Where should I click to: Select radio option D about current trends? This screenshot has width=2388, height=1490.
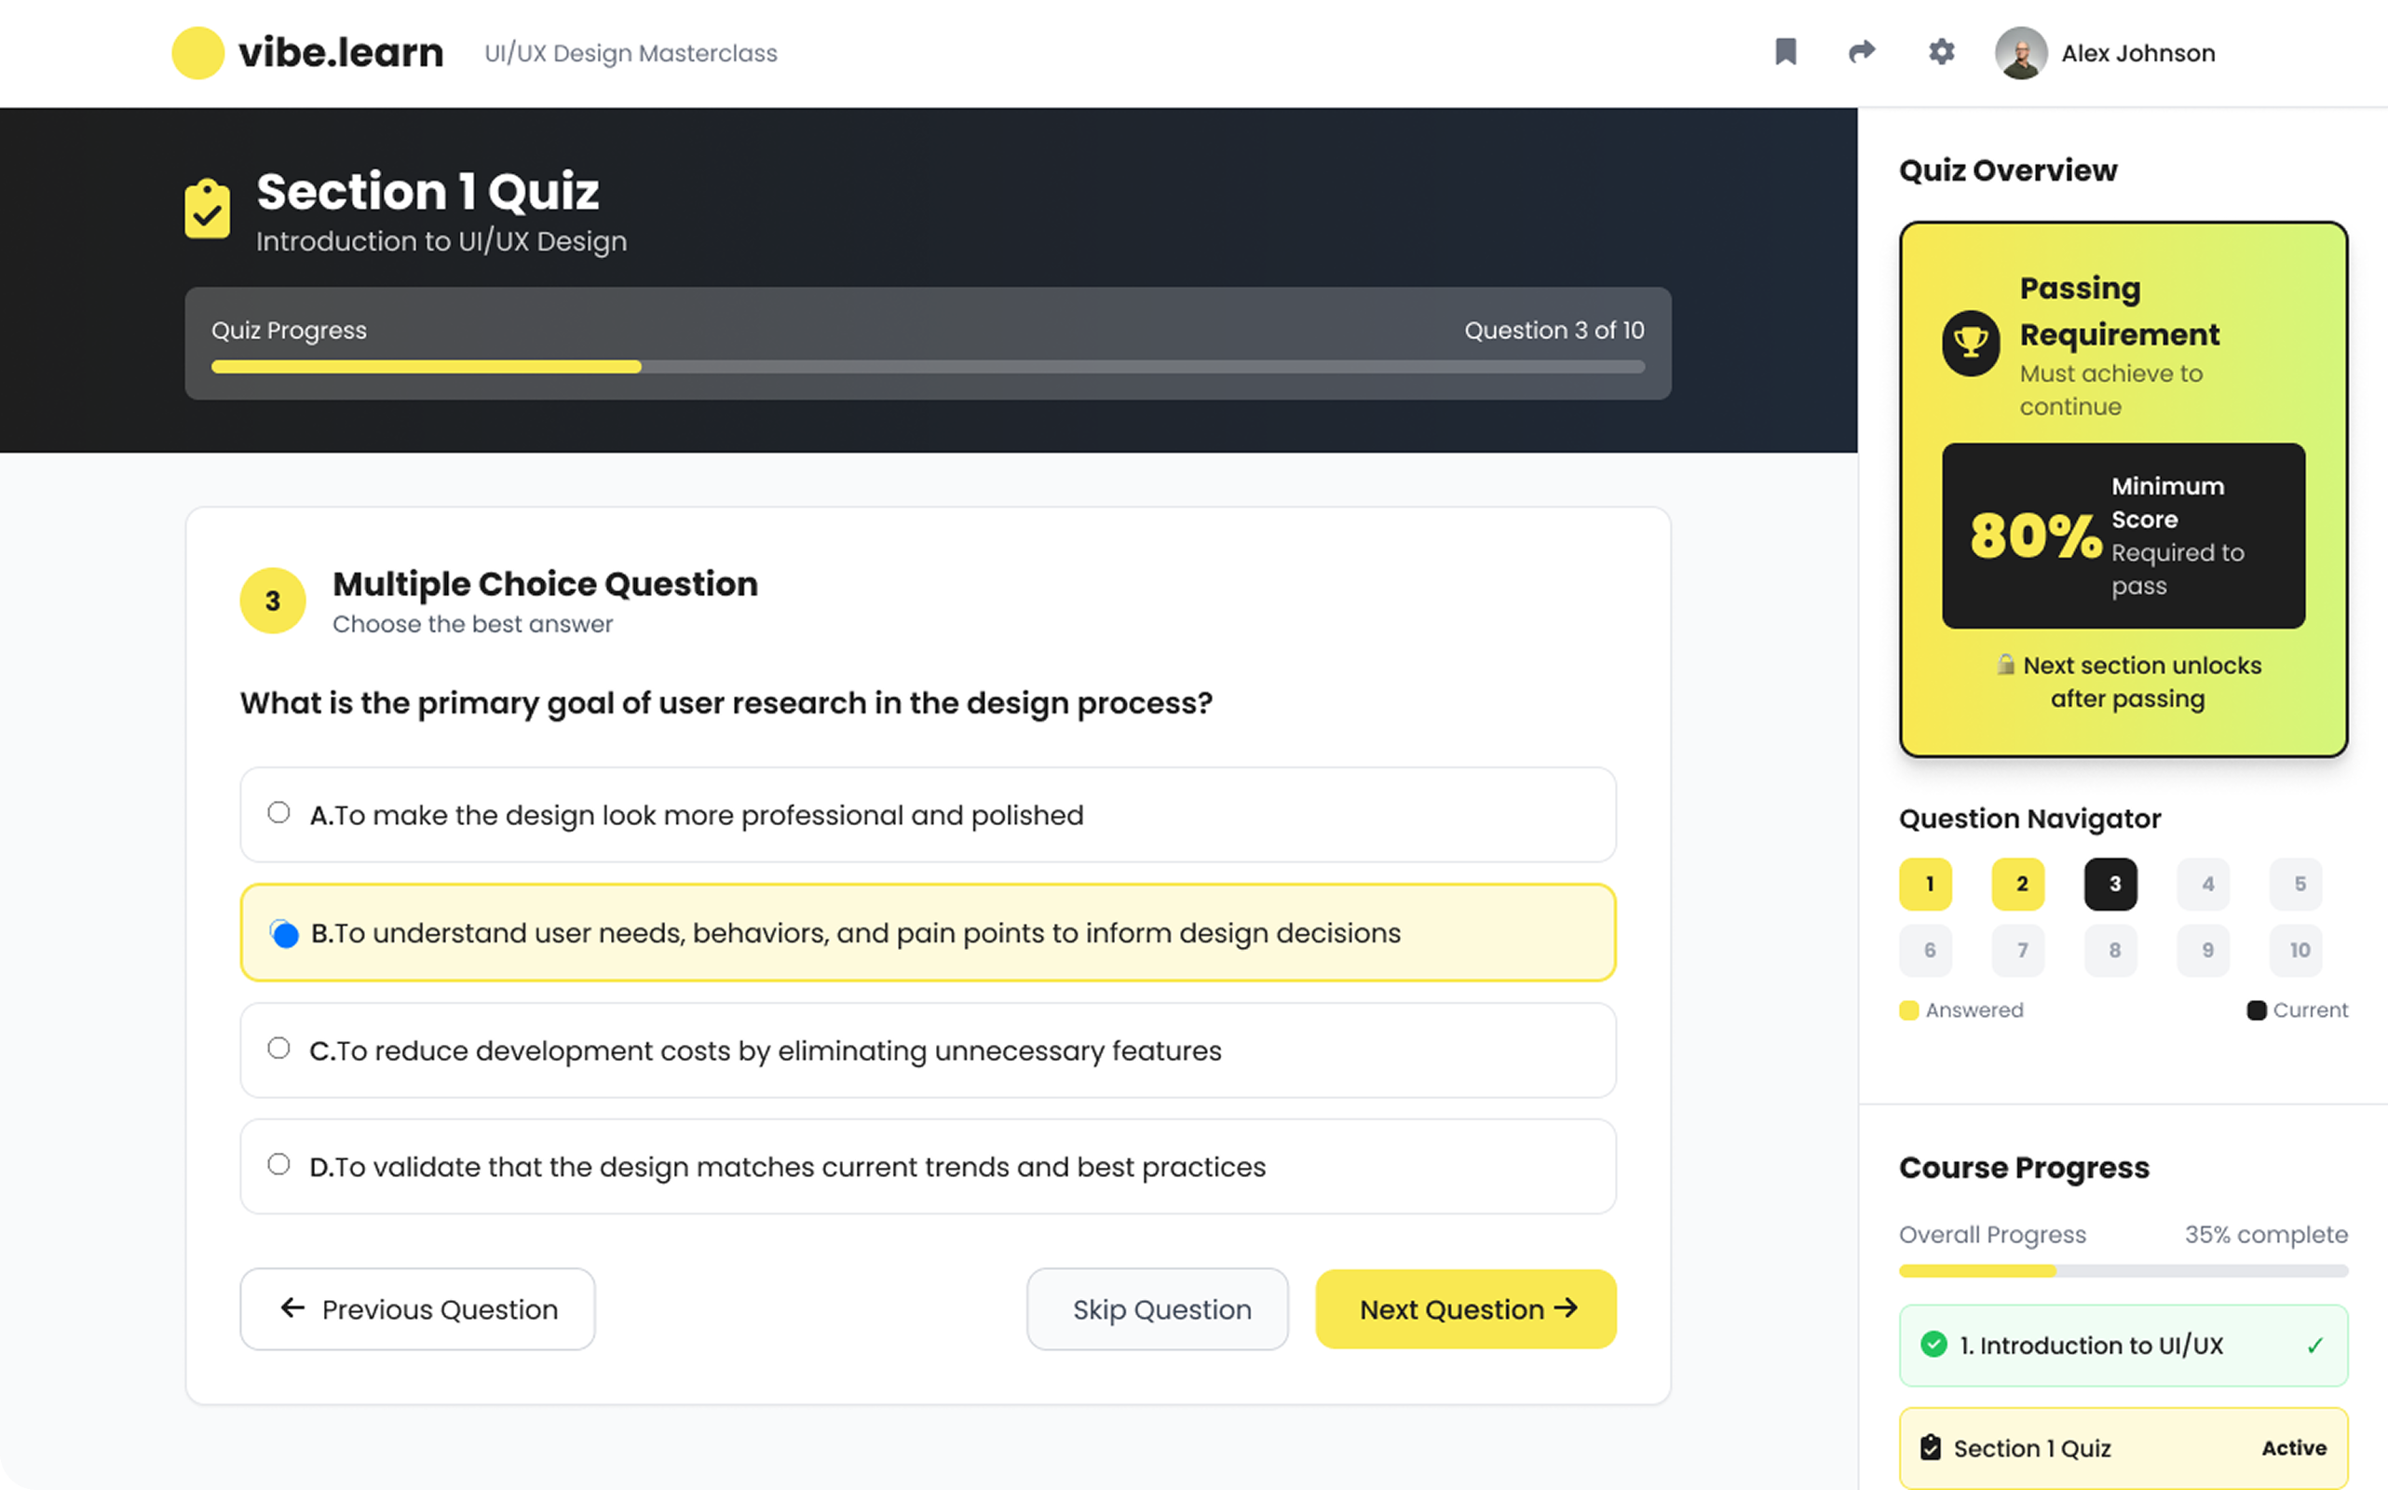[278, 1165]
